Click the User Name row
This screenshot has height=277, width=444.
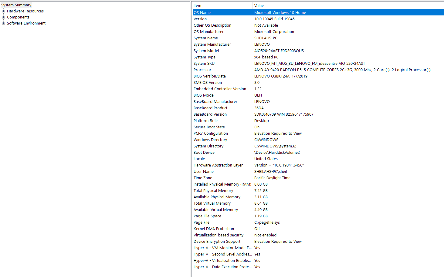(x=318, y=171)
